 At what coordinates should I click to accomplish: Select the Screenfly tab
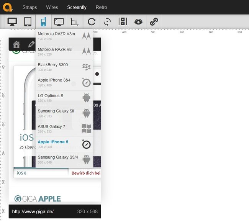coord(77,7)
